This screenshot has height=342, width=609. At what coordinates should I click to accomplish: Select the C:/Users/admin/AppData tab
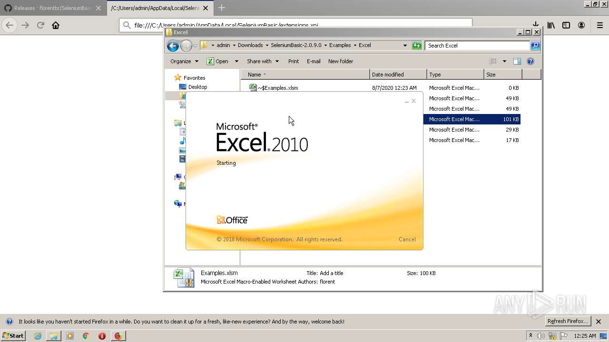(x=155, y=8)
